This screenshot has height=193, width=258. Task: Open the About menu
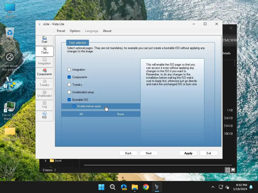pyautogui.click(x=107, y=31)
